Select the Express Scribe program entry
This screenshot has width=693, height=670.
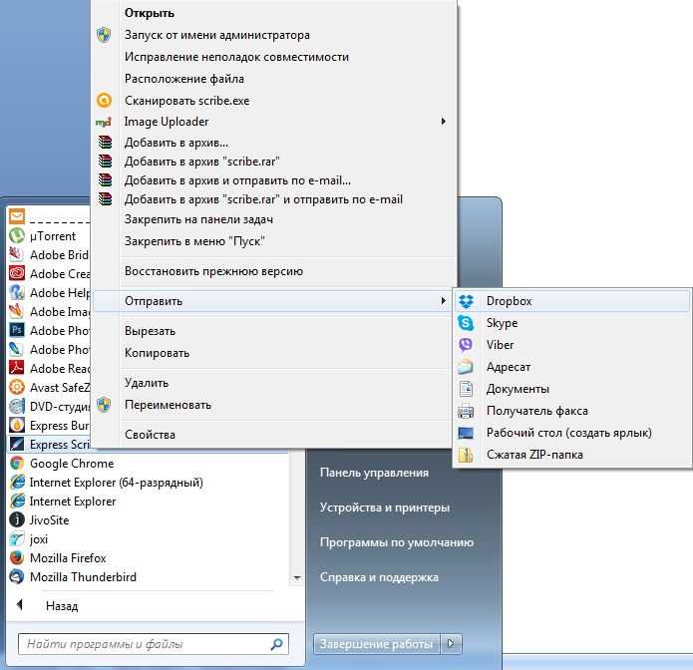pos(50,444)
